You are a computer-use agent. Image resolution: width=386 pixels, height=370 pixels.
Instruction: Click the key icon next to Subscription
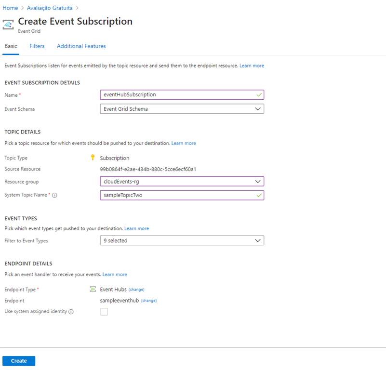click(x=93, y=158)
